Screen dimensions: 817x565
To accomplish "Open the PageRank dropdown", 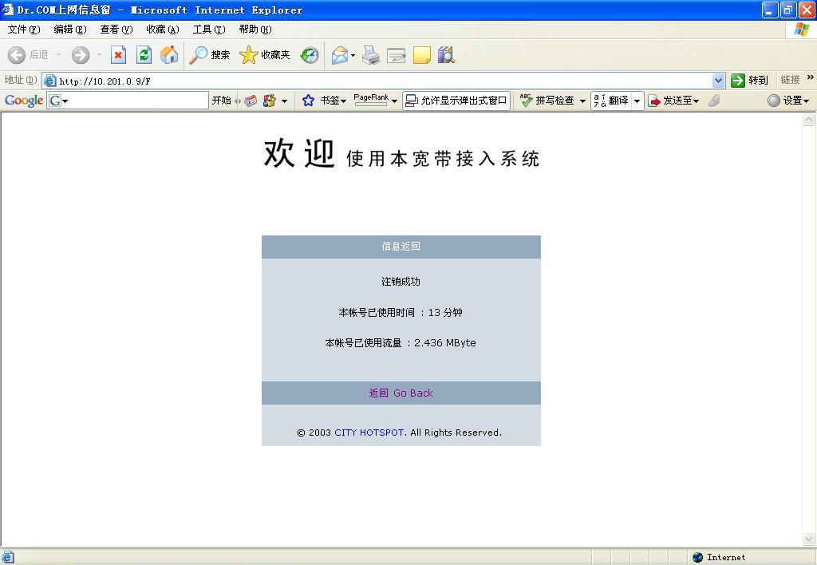I will click(376, 101).
